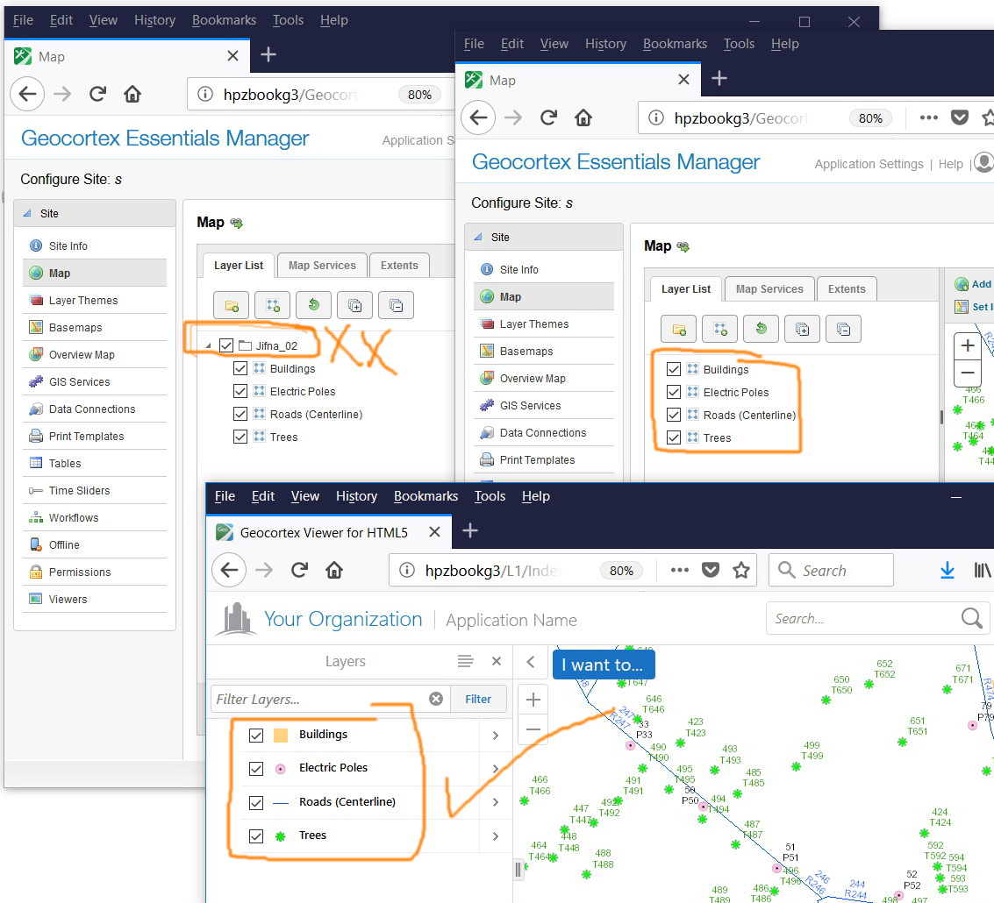Image resolution: width=994 pixels, height=903 pixels.
Task: Toggle Buildings checkbox in back-left Layer List
Action: click(x=240, y=368)
